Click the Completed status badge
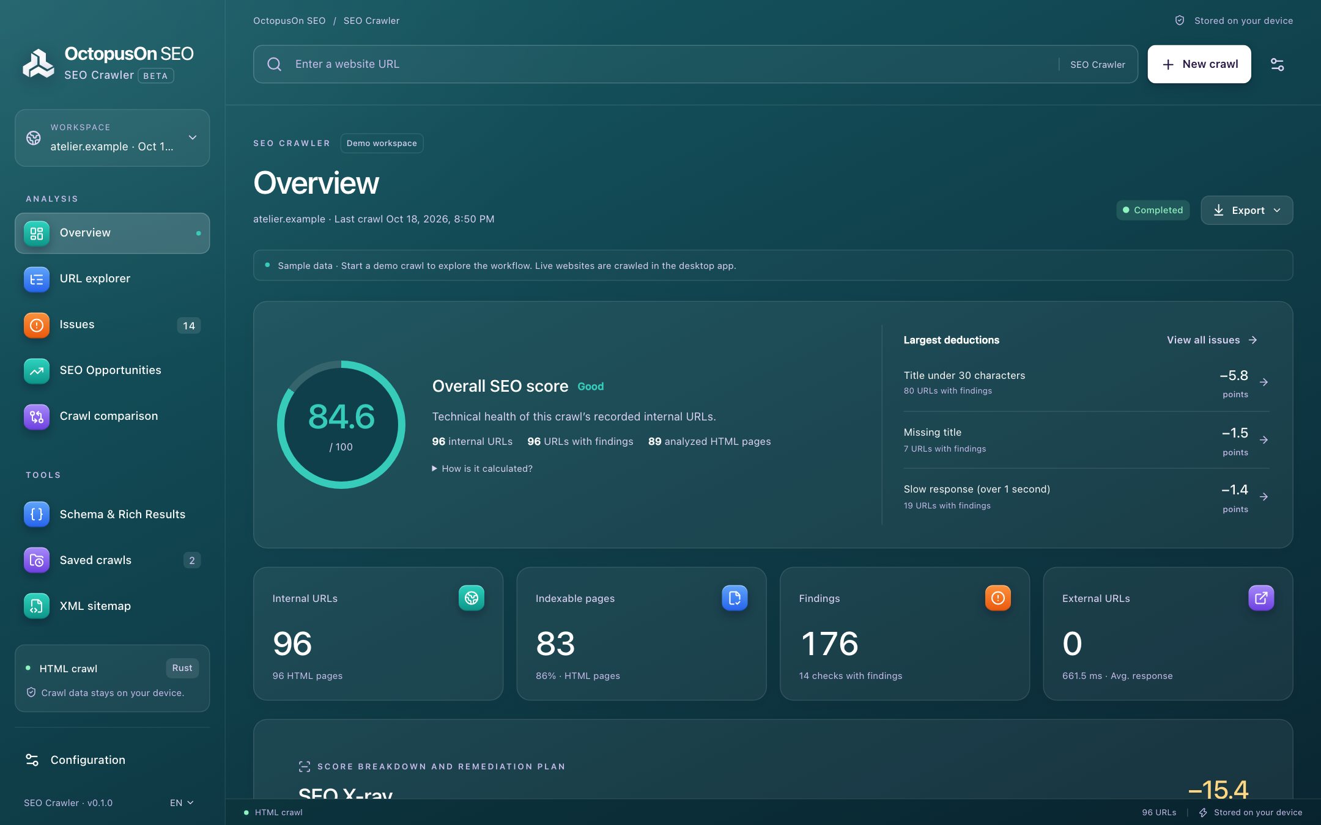The image size is (1321, 825). click(x=1153, y=210)
